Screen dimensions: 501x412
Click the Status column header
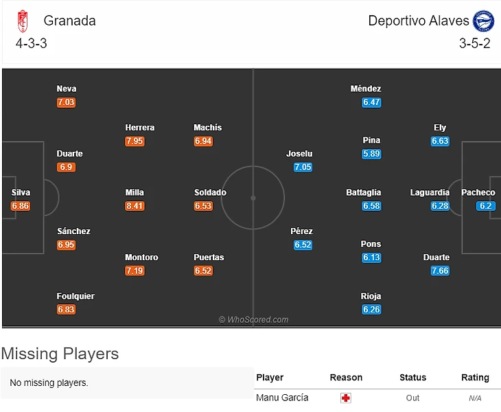click(x=413, y=378)
